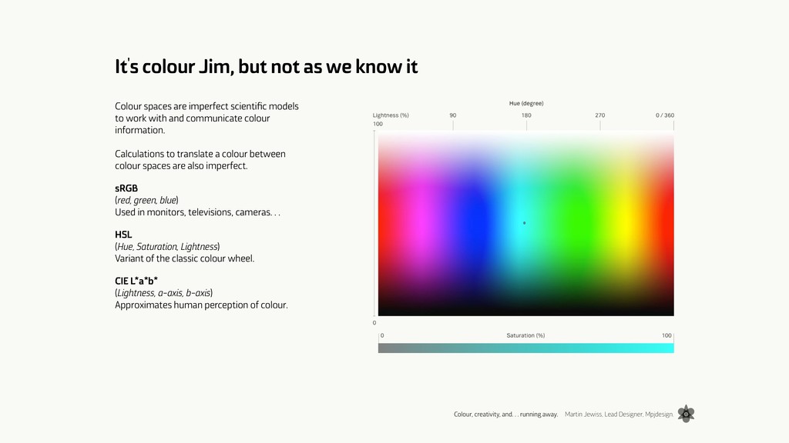Click the "sRGB" heading
This screenshot has width=789, height=443.
coord(126,188)
